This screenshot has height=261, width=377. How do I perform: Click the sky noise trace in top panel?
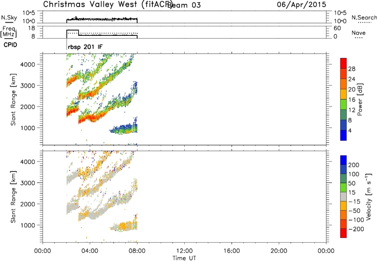point(102,19)
